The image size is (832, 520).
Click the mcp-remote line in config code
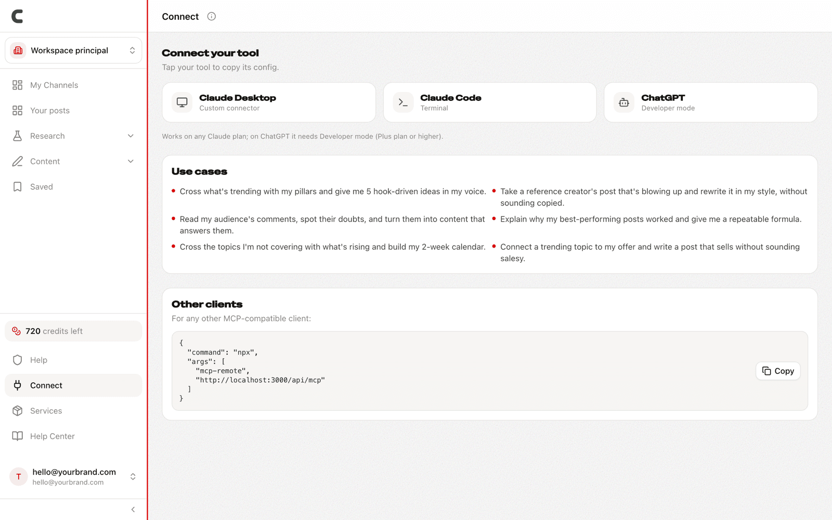coord(223,371)
